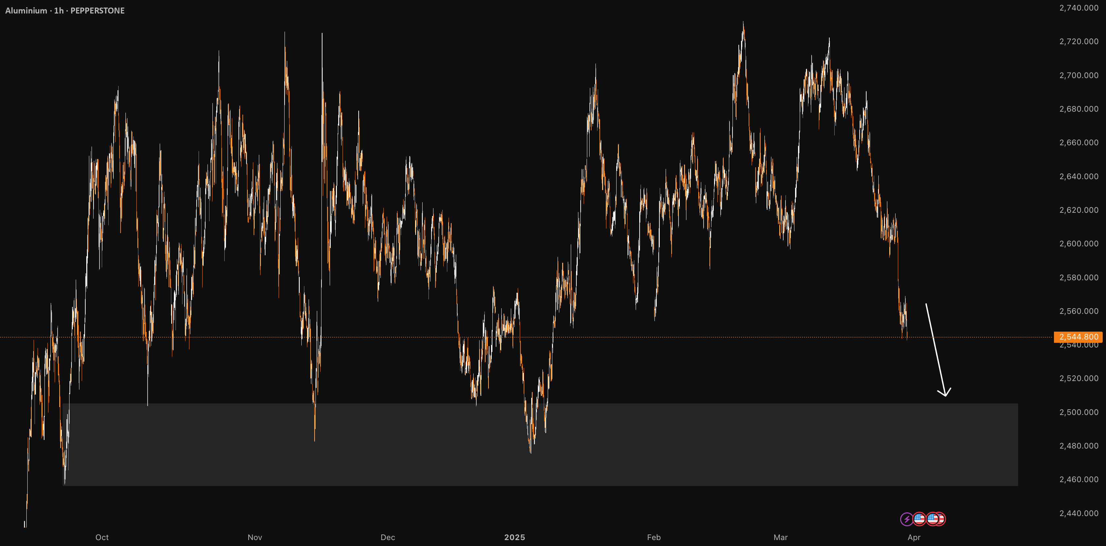
Task: Click the Aluminium 1h PEPPERSTONE chart title
Action: (65, 11)
